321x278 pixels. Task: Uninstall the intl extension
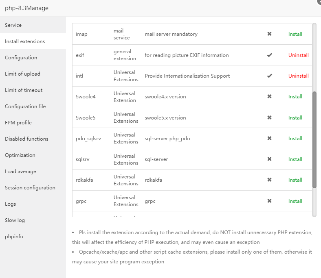298,76
